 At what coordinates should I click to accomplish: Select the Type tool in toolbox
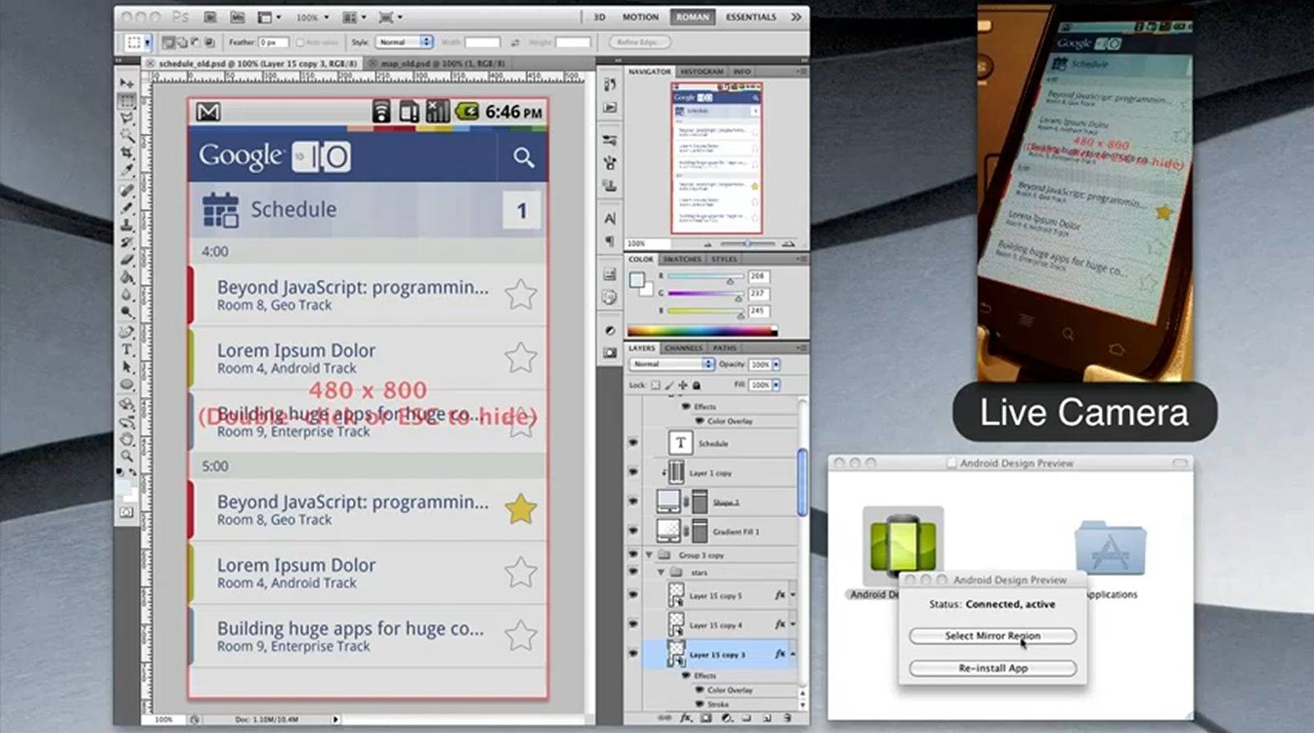127,349
